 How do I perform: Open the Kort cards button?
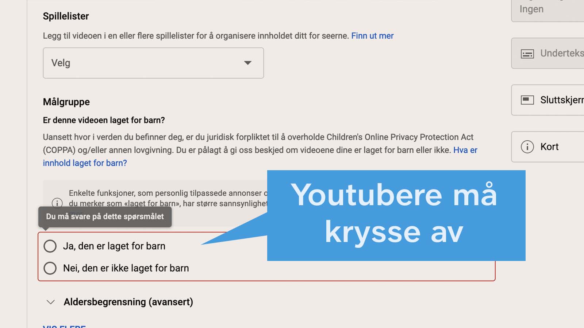(x=548, y=147)
